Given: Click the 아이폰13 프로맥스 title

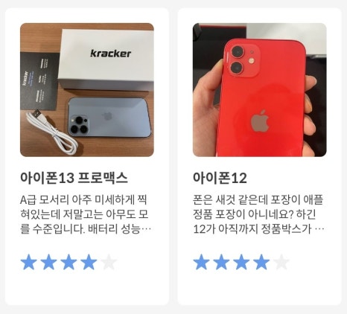Looking at the screenshot, I should click(x=74, y=178).
